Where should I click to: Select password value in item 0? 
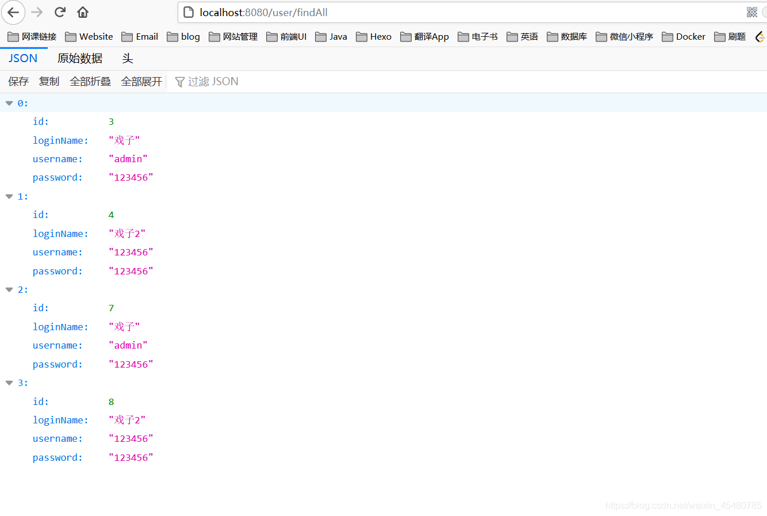tap(131, 177)
